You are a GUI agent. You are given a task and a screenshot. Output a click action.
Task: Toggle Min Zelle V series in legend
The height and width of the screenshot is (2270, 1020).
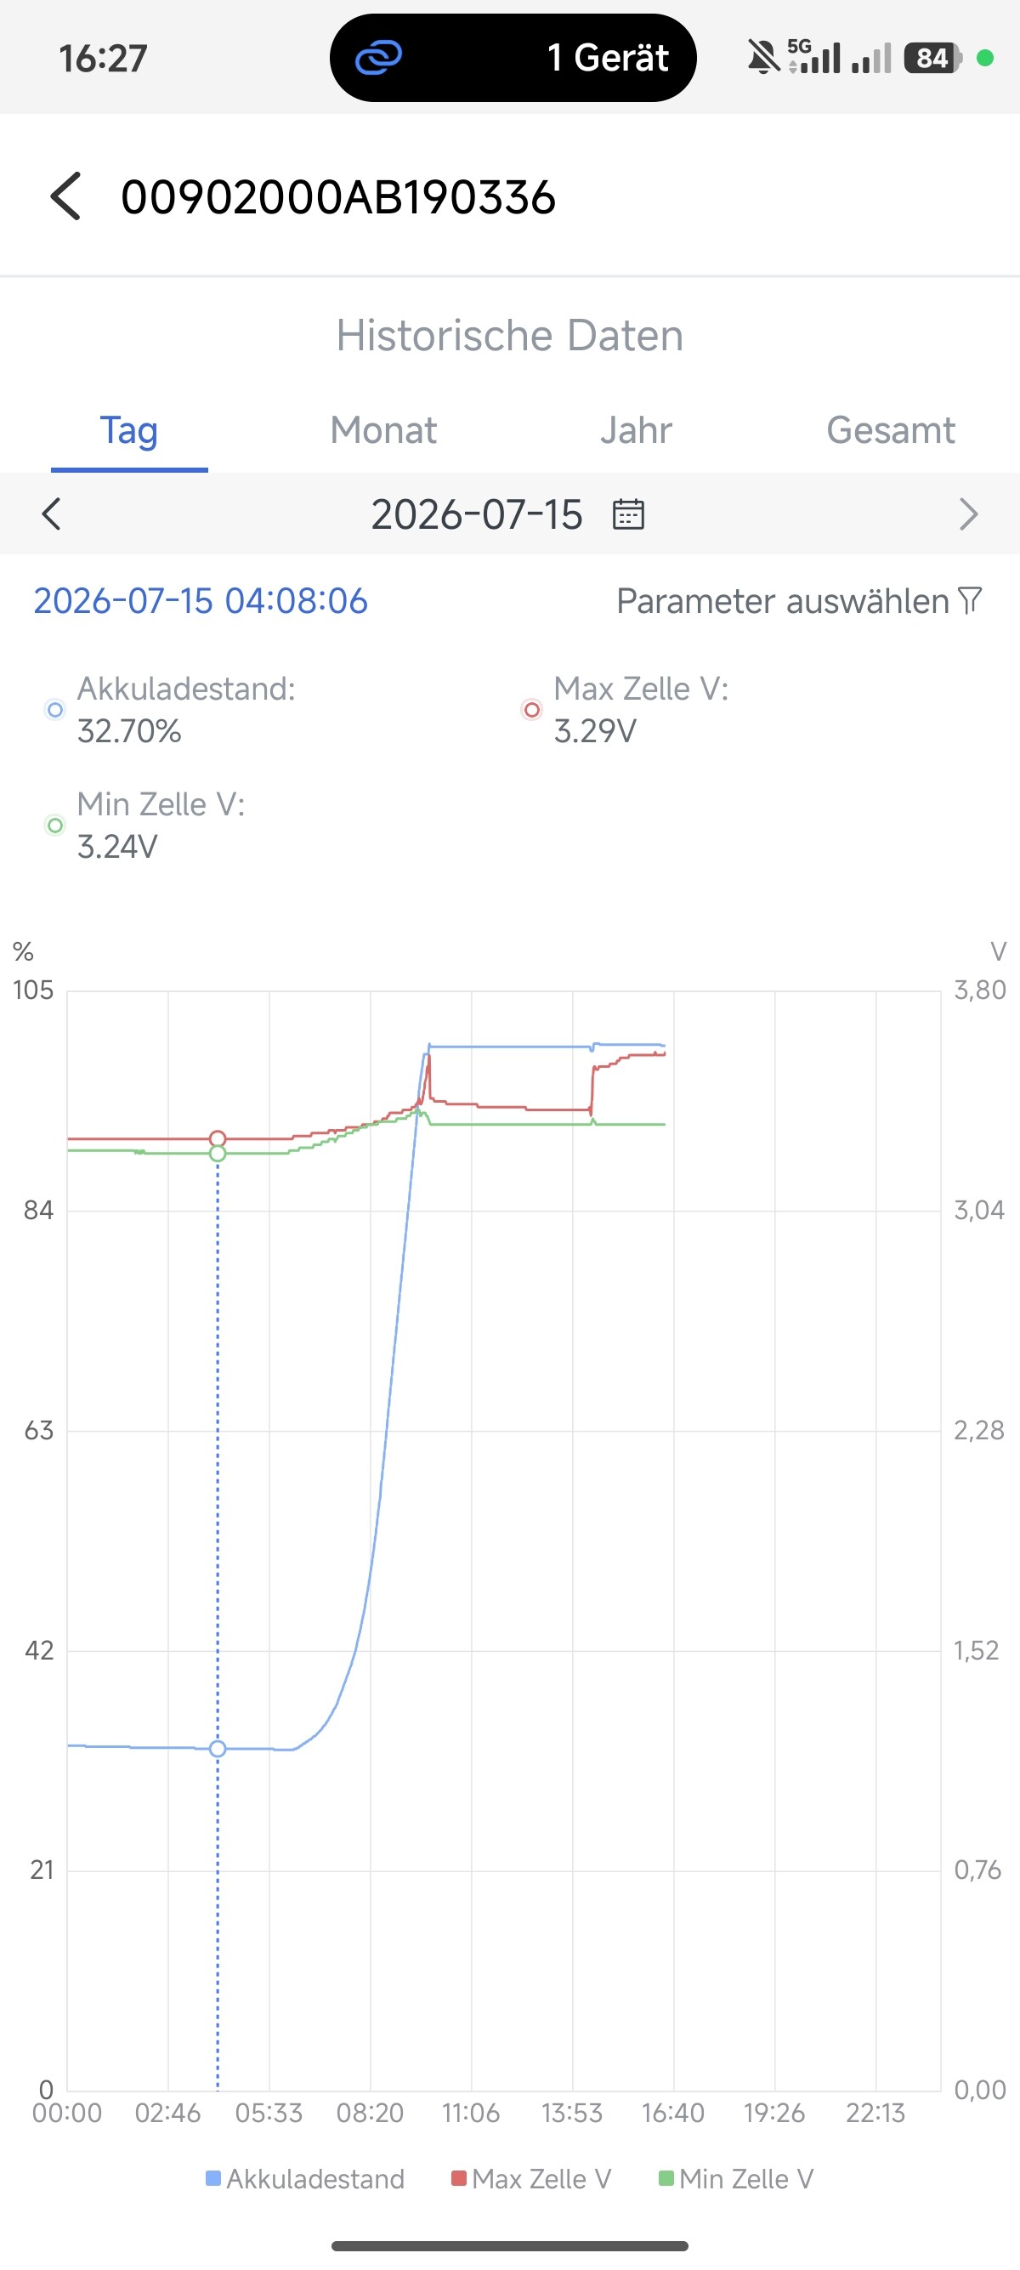[x=736, y=2178]
